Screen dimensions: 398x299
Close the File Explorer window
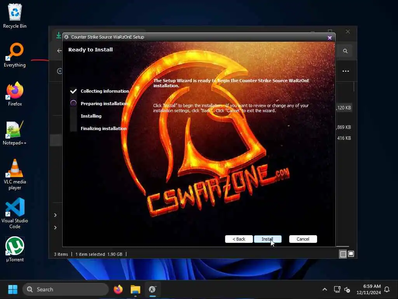[x=348, y=32]
